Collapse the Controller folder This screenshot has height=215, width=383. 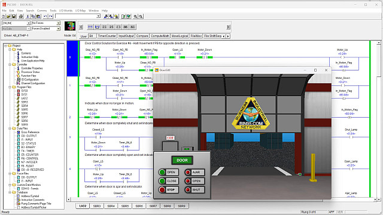tap(10, 64)
